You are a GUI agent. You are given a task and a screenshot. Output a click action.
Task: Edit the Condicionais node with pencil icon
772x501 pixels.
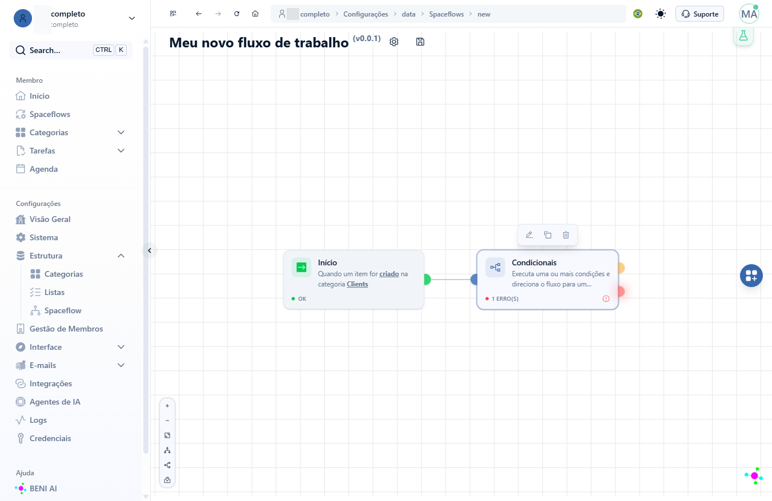click(x=529, y=235)
